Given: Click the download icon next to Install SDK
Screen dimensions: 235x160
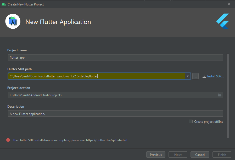Looking at the screenshot, I should [204, 76].
